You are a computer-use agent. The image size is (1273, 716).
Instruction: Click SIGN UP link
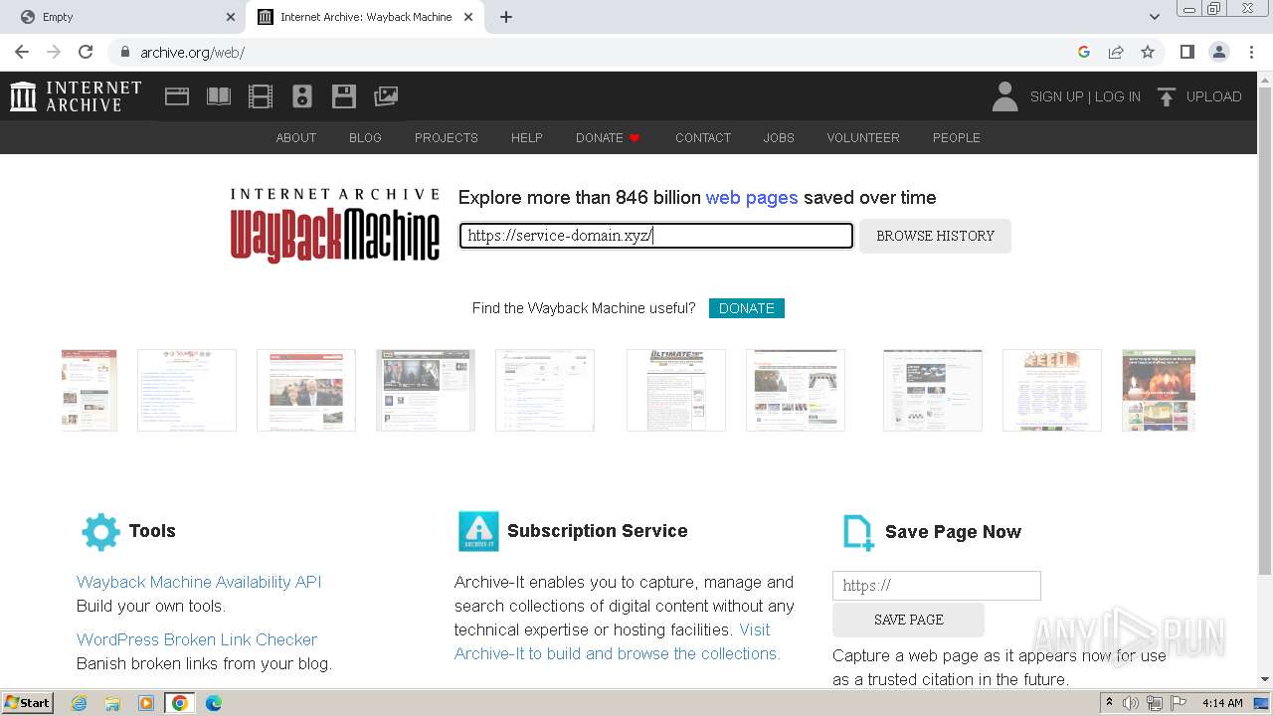pyautogui.click(x=1056, y=96)
